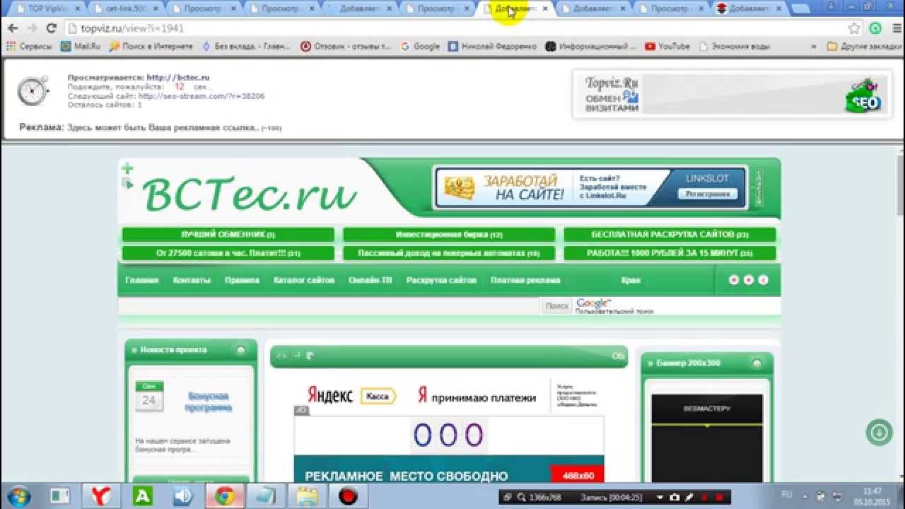Open the green A application in taskbar
The width and height of the screenshot is (905, 509).
143,496
